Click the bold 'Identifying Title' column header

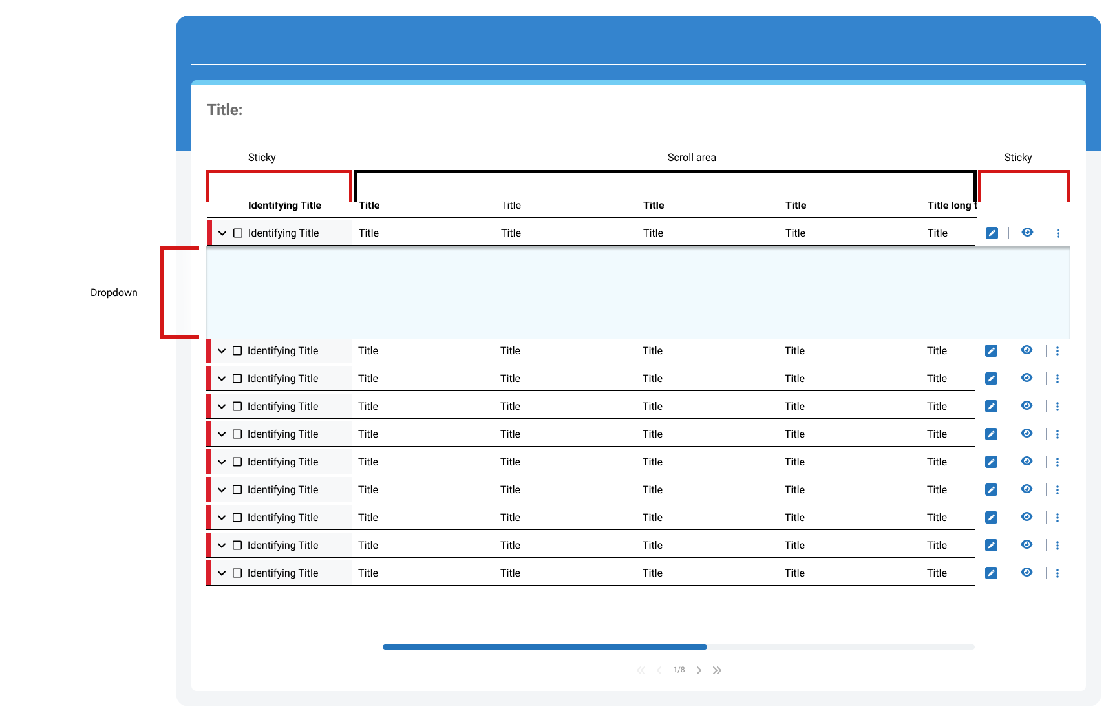pos(284,206)
